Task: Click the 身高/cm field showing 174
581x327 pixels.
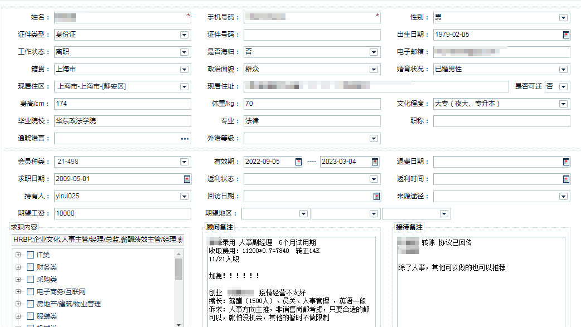Action: (122, 104)
